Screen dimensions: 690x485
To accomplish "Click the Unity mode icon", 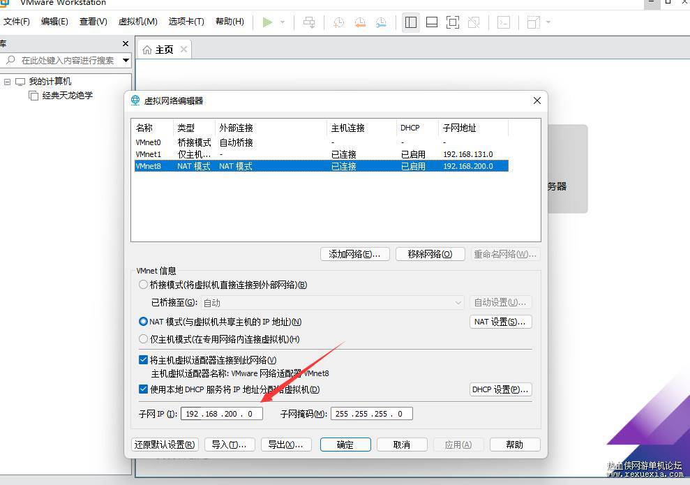I will click(474, 22).
